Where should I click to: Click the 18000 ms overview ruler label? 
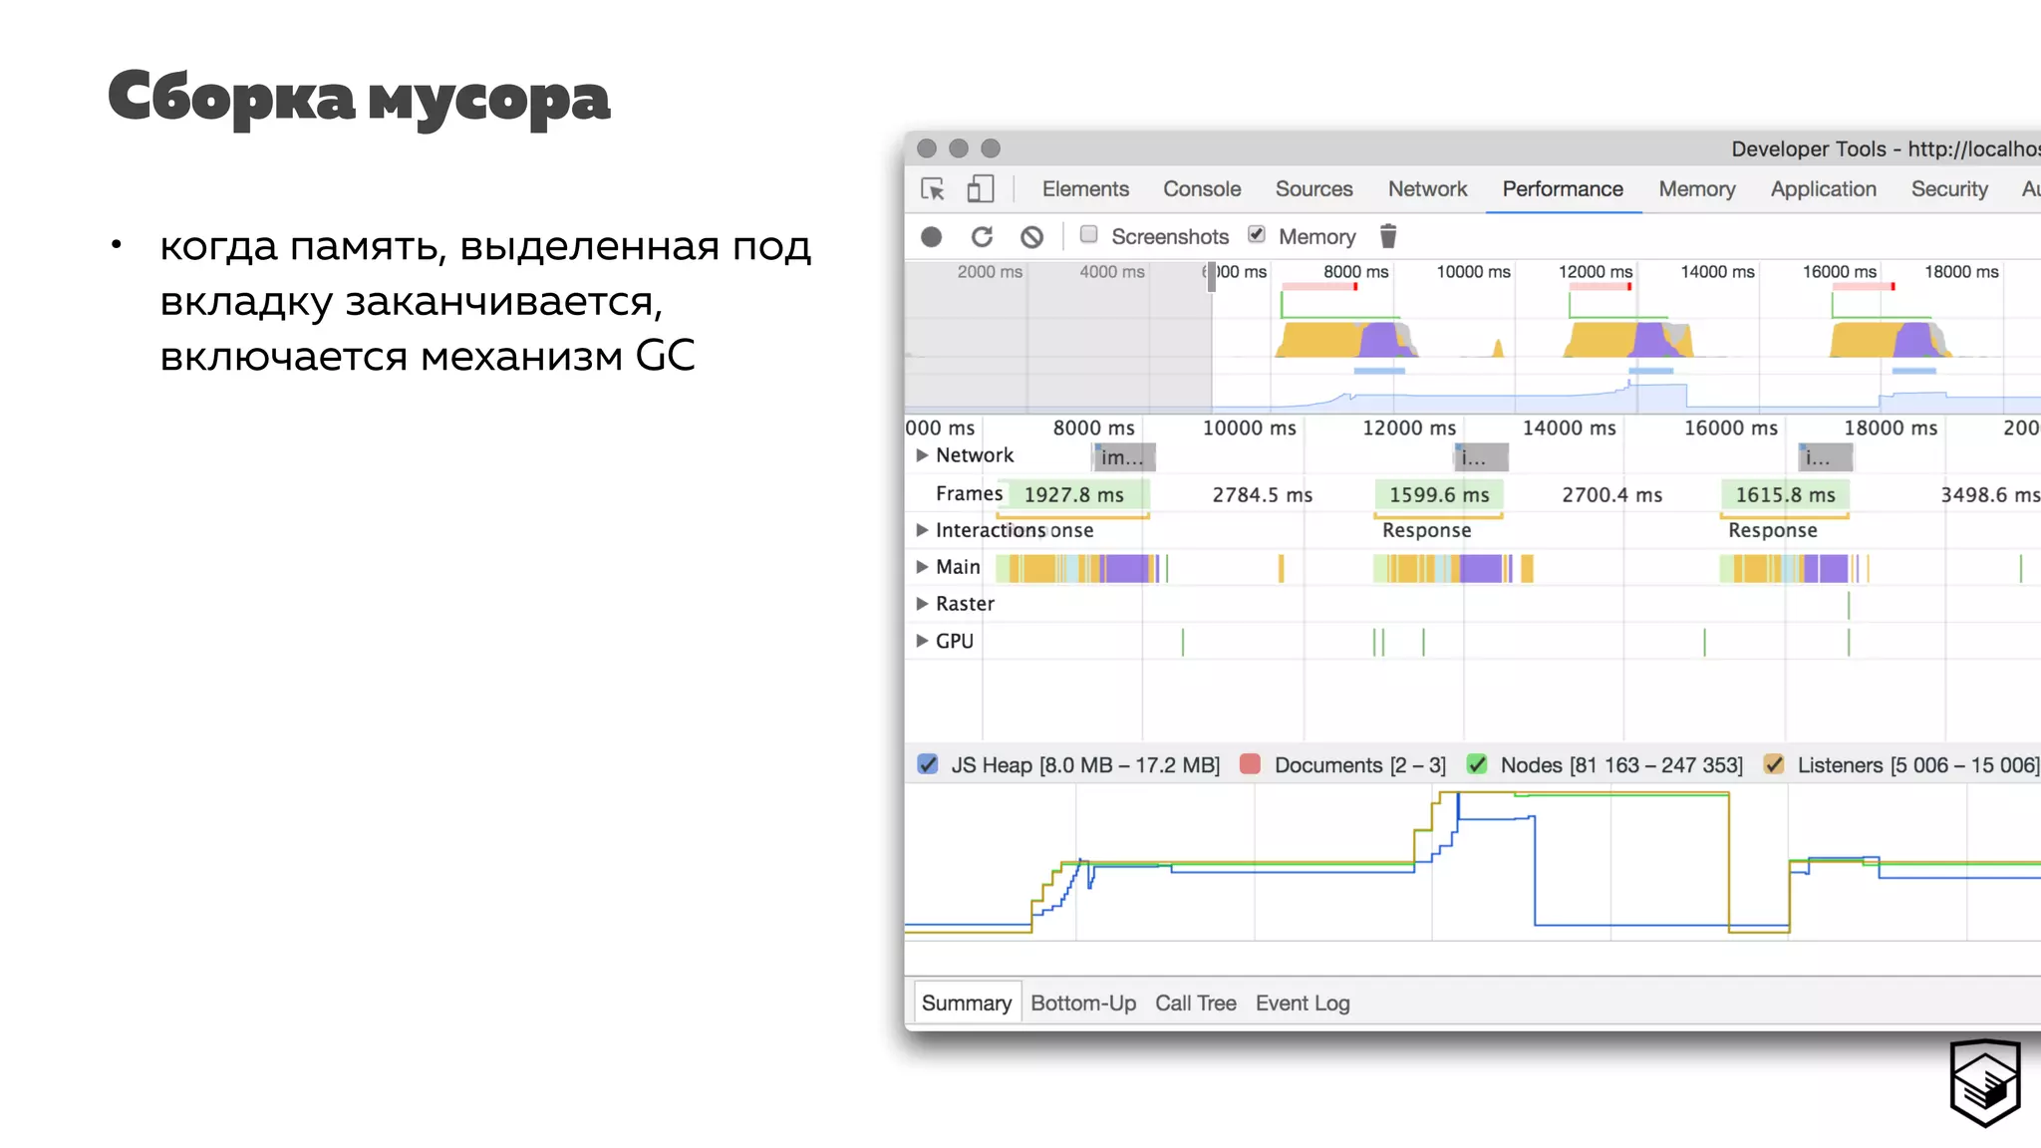pyautogui.click(x=1961, y=272)
